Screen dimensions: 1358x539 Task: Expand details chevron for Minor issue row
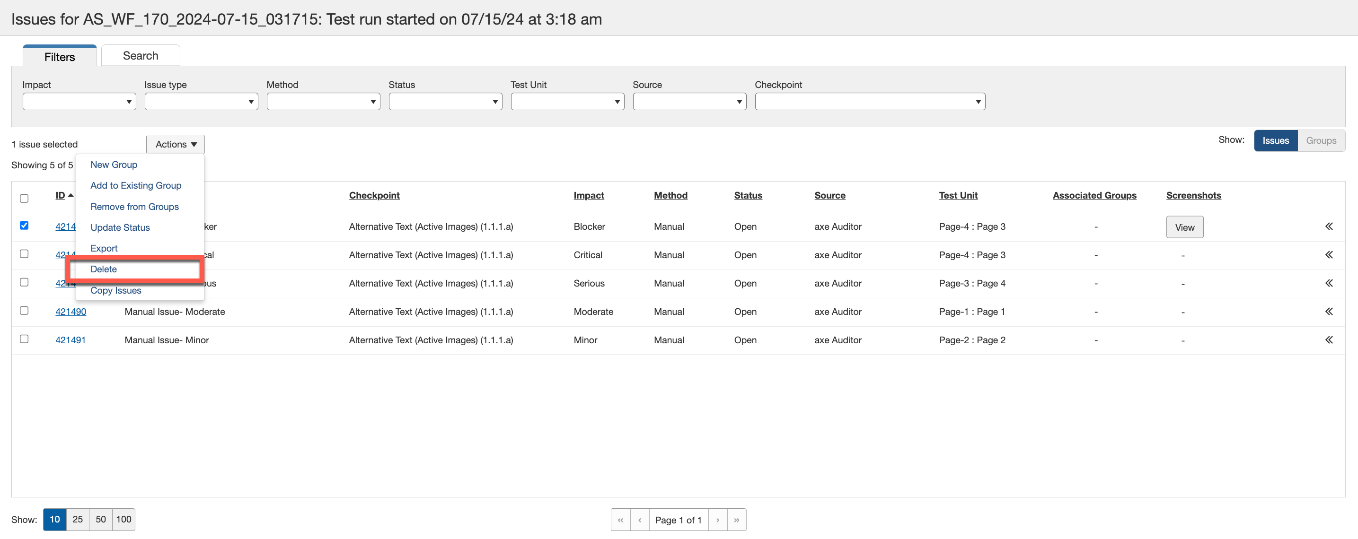click(x=1329, y=340)
